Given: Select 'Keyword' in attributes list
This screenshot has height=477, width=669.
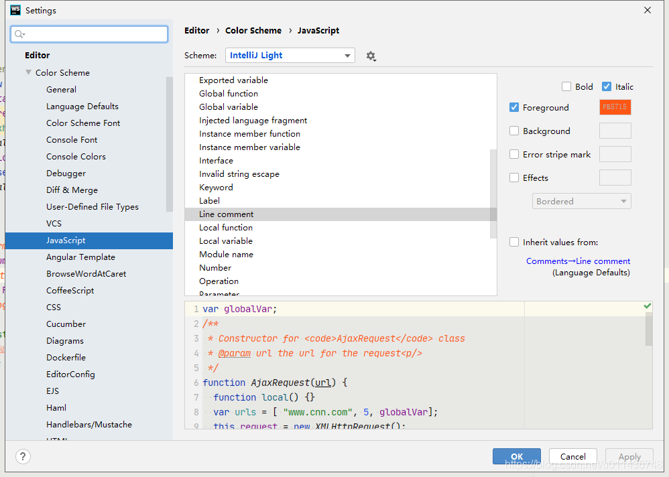Looking at the screenshot, I should [x=216, y=188].
